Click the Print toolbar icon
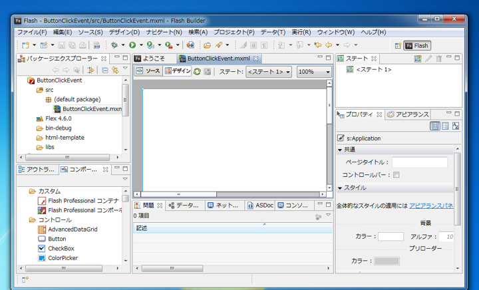The height and width of the screenshot is (290, 479). click(x=82, y=45)
